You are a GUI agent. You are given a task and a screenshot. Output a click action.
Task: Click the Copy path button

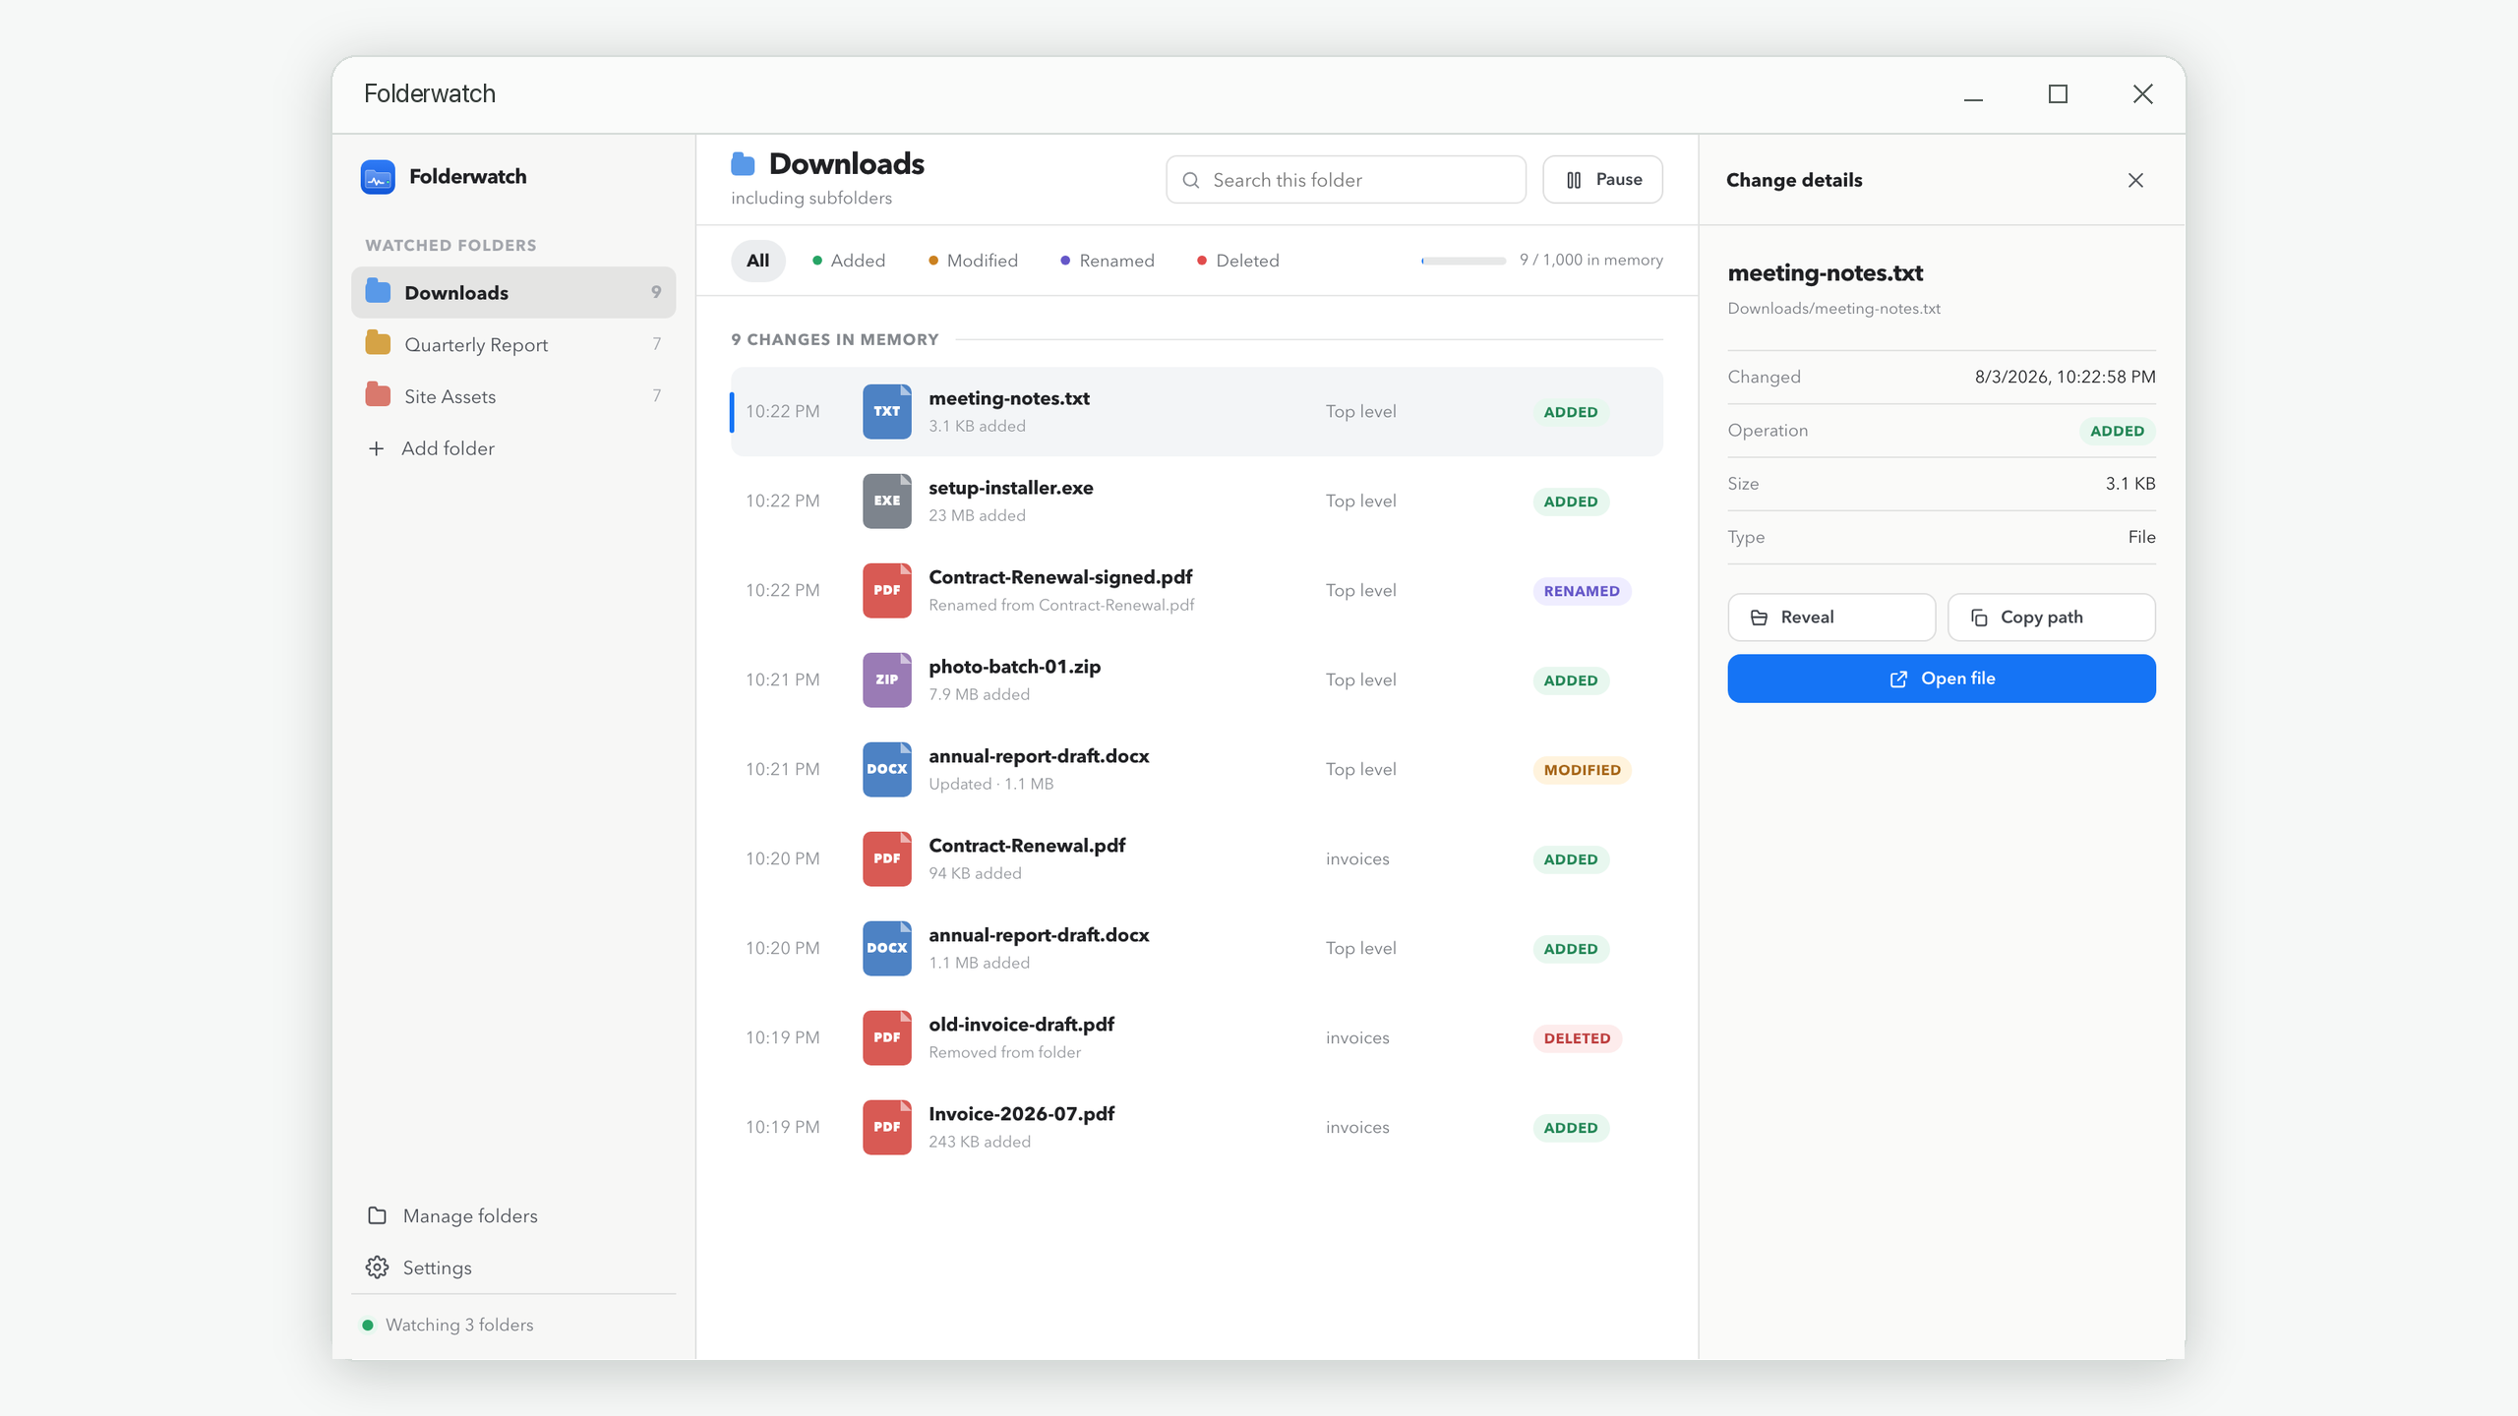2051,618
